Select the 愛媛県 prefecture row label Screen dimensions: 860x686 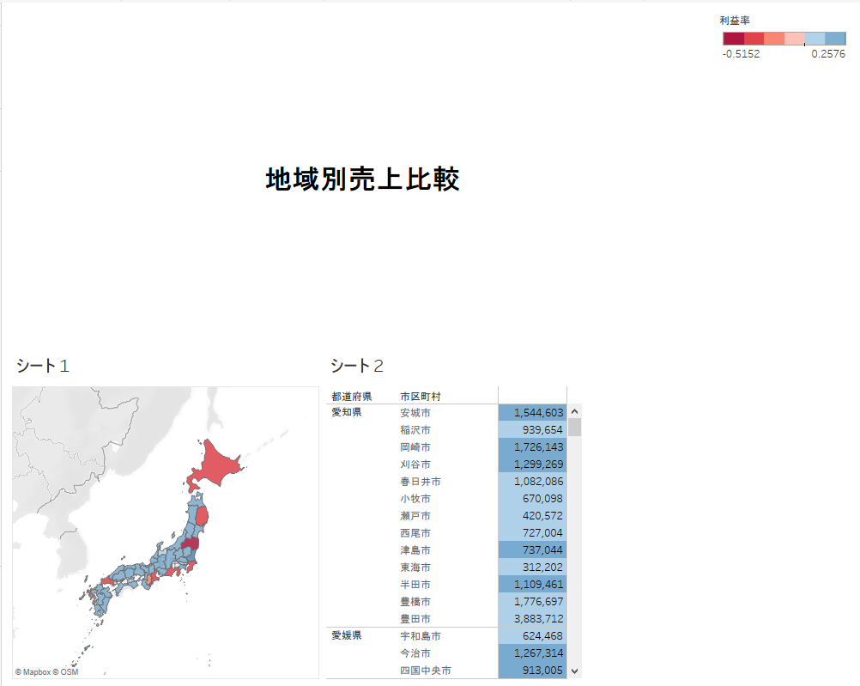click(x=346, y=635)
